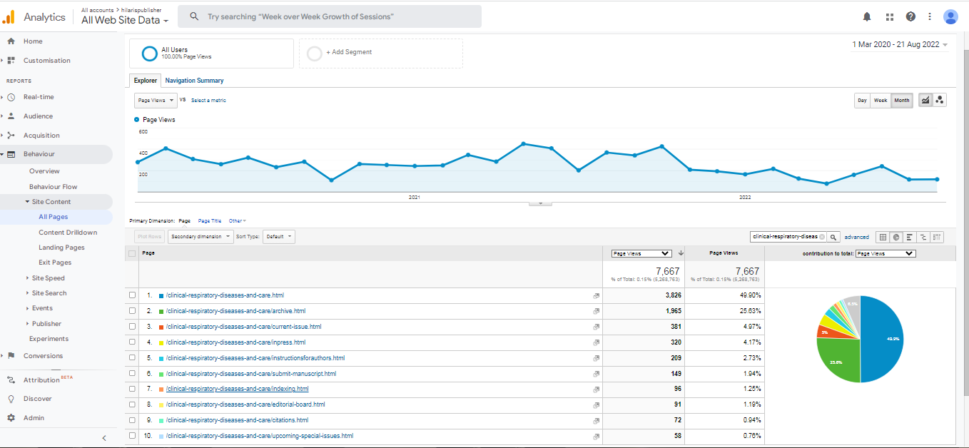Switch table to pivot view
The width and height of the screenshot is (969, 448).
937,237
